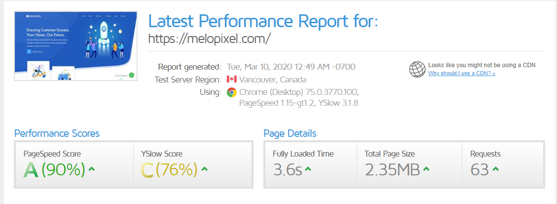Screen dimensions: 557x204
Task: Click the arrow next to 3.6s load time
Action: pyautogui.click(x=308, y=169)
